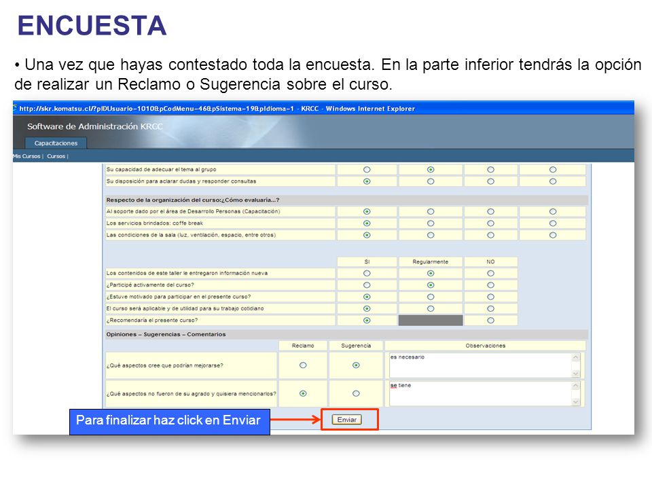The height and width of the screenshot is (489, 652).
Task: Click the 'NO' column header
Action: [x=490, y=261]
